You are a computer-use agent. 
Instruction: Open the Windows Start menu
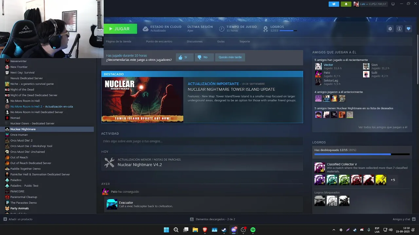tap(166, 230)
